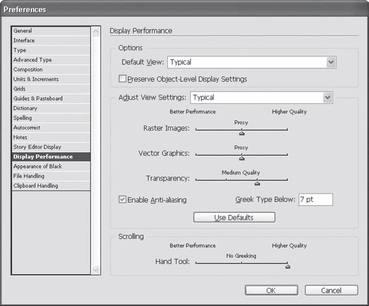Go to Guides & Pasteboard preferences
This screenshot has width=369, height=306.
38,99
